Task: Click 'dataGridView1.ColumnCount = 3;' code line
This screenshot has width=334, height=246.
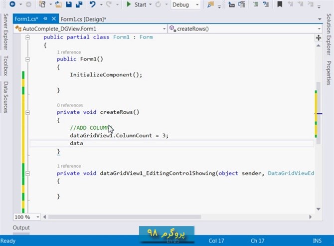Action: click(x=119, y=136)
